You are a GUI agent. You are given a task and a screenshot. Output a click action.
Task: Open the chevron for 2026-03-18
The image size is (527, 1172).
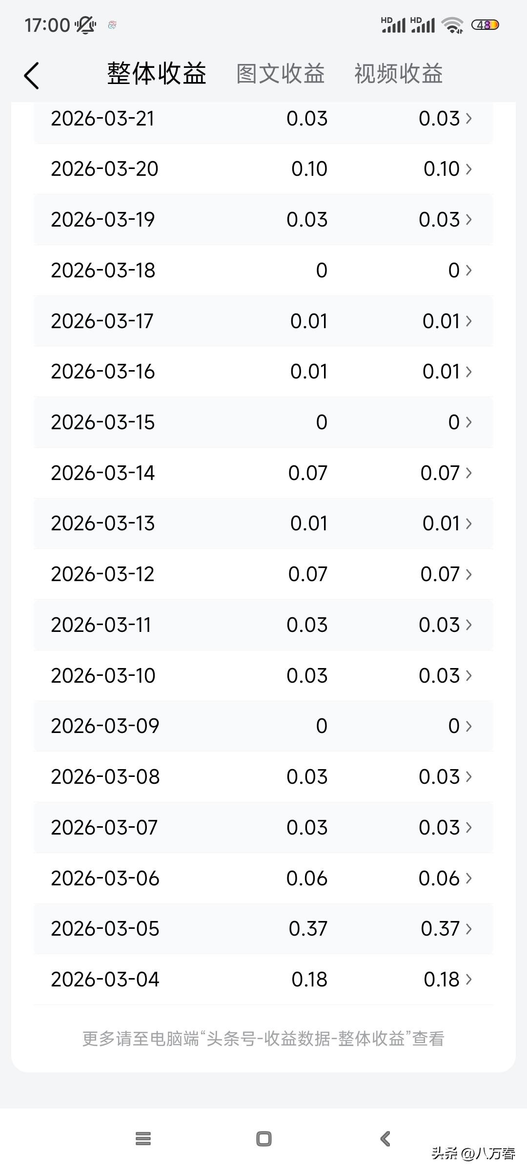pyautogui.click(x=468, y=270)
